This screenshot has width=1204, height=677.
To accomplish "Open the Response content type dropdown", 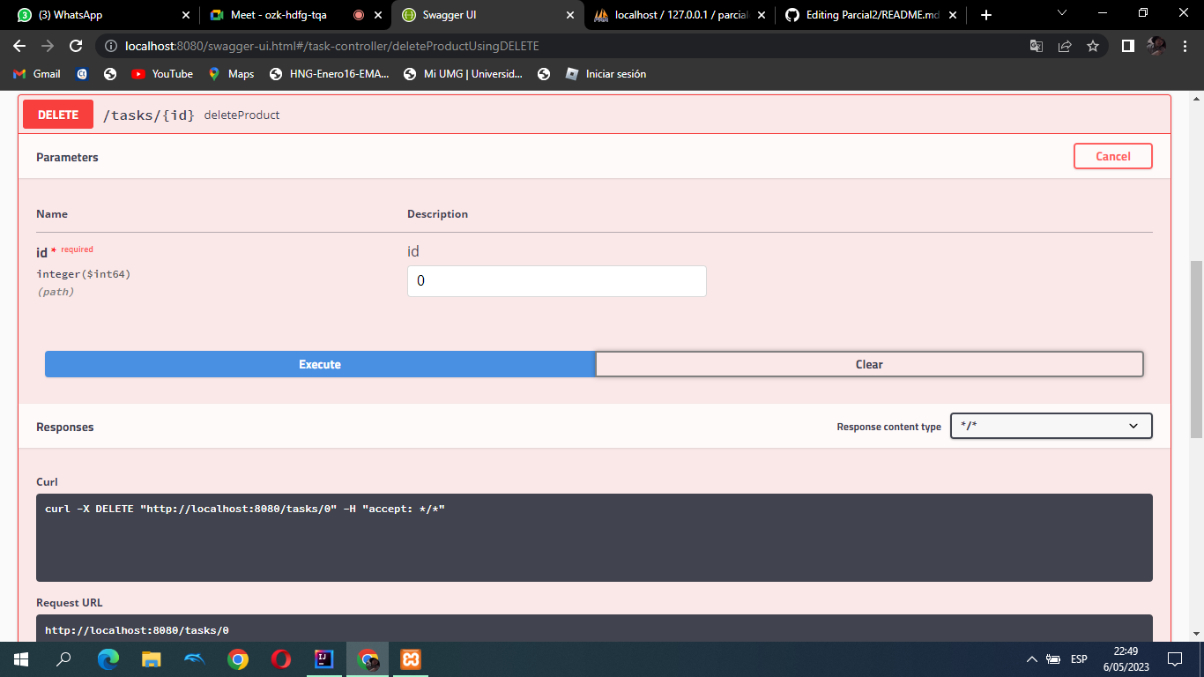I will click(1050, 426).
